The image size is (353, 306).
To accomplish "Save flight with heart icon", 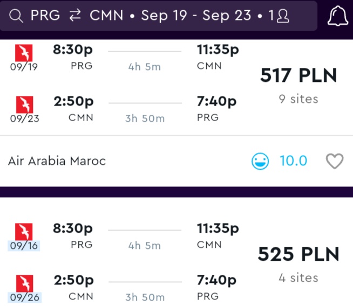I will pyautogui.click(x=335, y=161).
